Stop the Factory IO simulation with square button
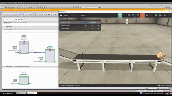Image resolution: width=172 pixels, height=96 pixels. pos(120,15)
